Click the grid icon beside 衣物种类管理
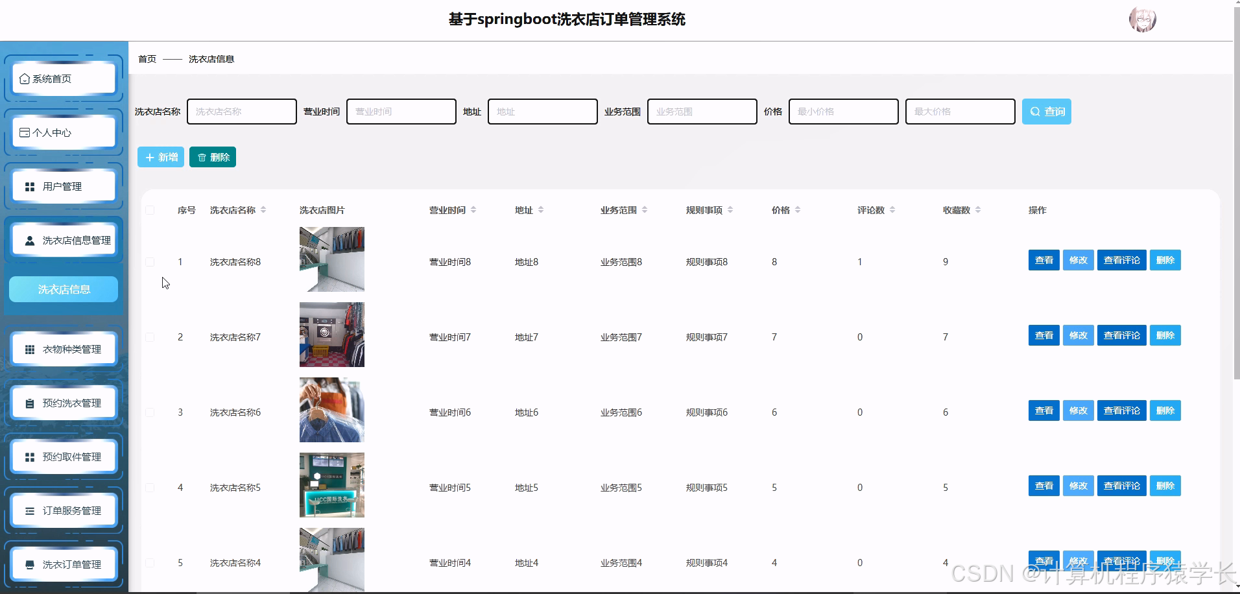Viewport: 1240px width, 594px height. click(x=30, y=350)
